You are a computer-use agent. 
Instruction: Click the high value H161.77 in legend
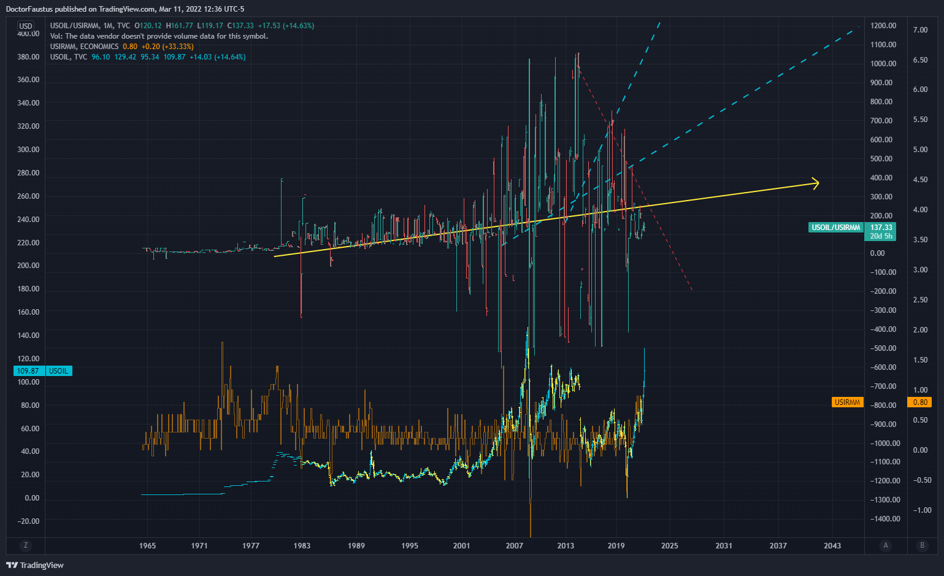click(x=180, y=26)
